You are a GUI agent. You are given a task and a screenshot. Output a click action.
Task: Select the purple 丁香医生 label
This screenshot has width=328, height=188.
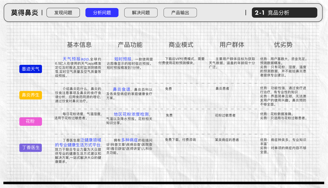(30, 148)
